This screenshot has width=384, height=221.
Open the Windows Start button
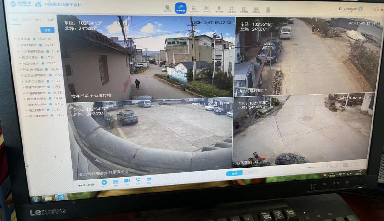(35, 199)
